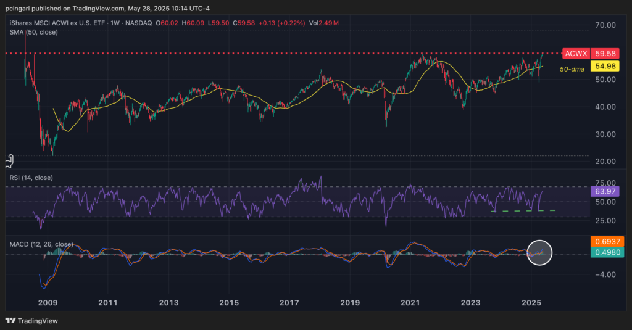This screenshot has width=632, height=330.
Task: Click the red ACWX symbol tag
Action: click(x=576, y=54)
